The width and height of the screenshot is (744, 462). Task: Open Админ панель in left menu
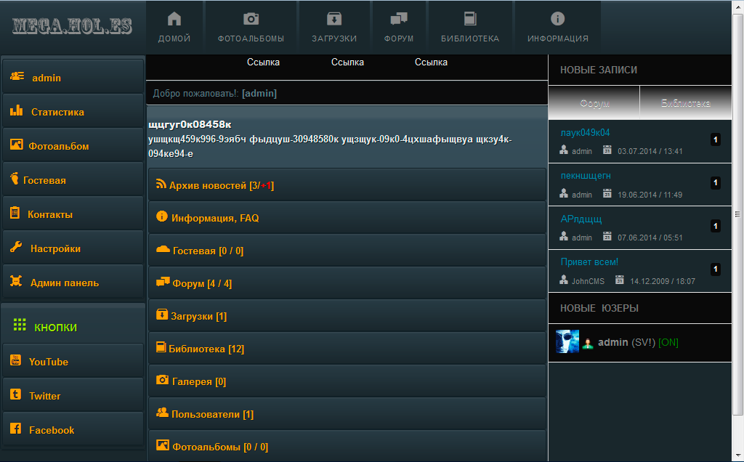pyautogui.click(x=64, y=283)
